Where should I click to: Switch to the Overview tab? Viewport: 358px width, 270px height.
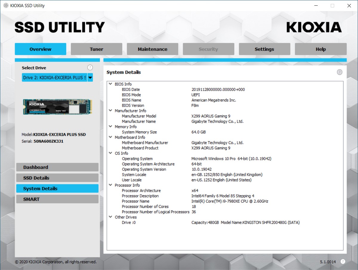[x=41, y=49]
